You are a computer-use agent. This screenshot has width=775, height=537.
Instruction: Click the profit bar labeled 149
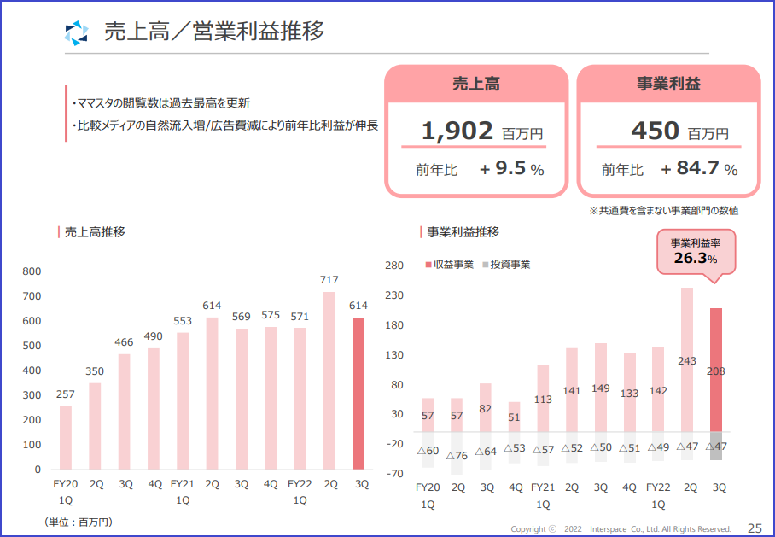tap(601, 388)
